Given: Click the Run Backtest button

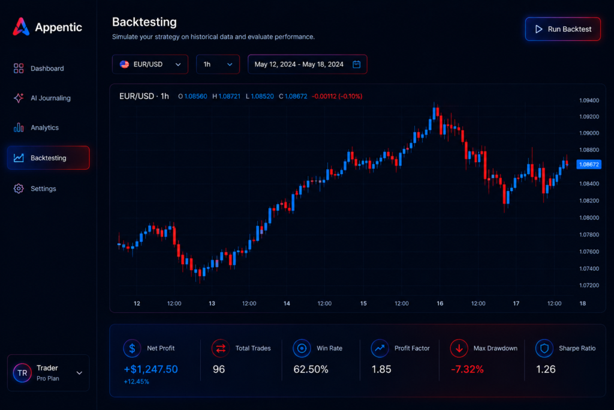Looking at the screenshot, I should tap(562, 29).
